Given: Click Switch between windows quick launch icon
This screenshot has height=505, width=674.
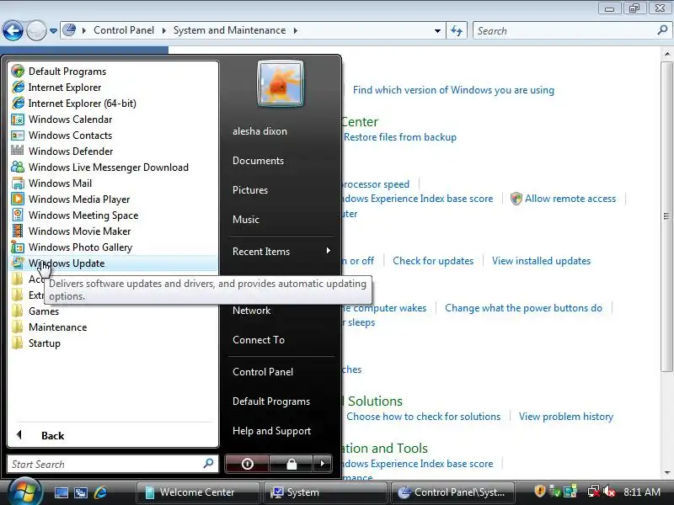Looking at the screenshot, I should [81, 492].
